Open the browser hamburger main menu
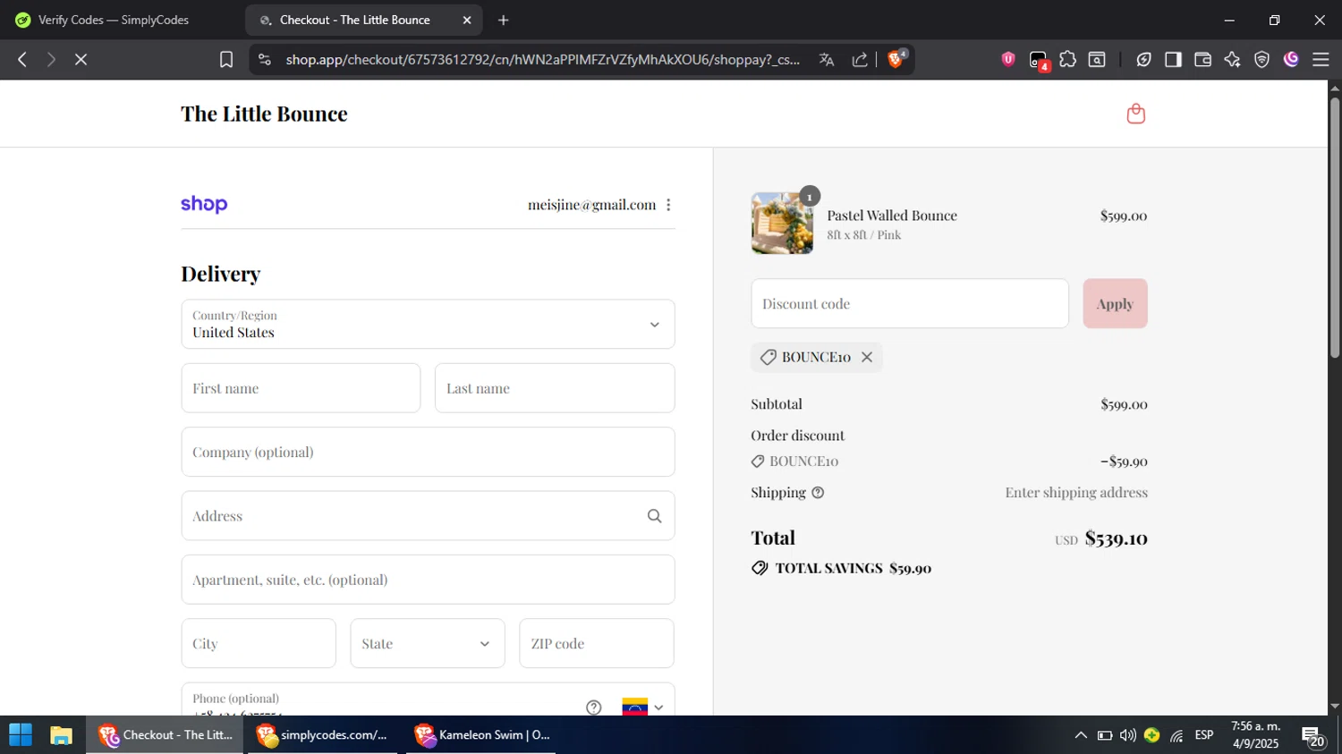Image resolution: width=1342 pixels, height=754 pixels. pos(1321,59)
